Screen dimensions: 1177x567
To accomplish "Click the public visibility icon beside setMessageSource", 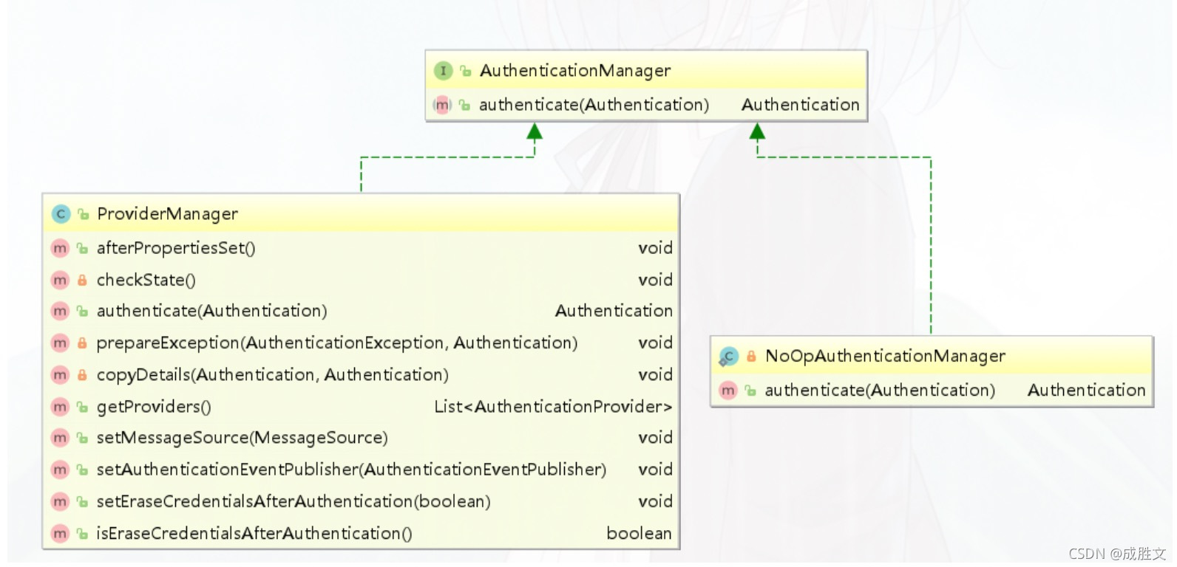I will pos(82,439).
